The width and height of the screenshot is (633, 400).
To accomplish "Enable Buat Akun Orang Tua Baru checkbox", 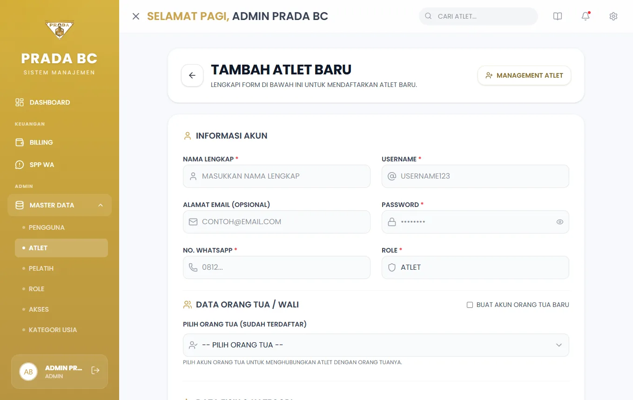I will 470,305.
